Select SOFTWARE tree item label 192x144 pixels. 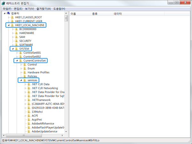coord(26,45)
